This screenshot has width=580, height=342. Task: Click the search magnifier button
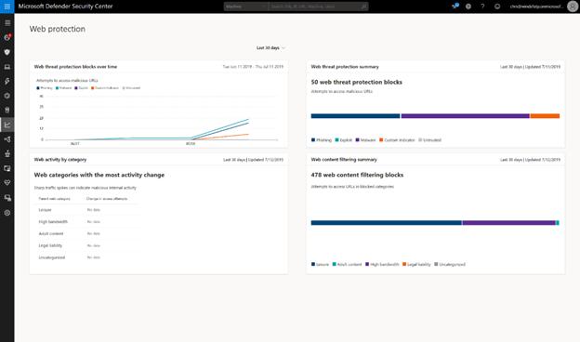click(x=364, y=7)
